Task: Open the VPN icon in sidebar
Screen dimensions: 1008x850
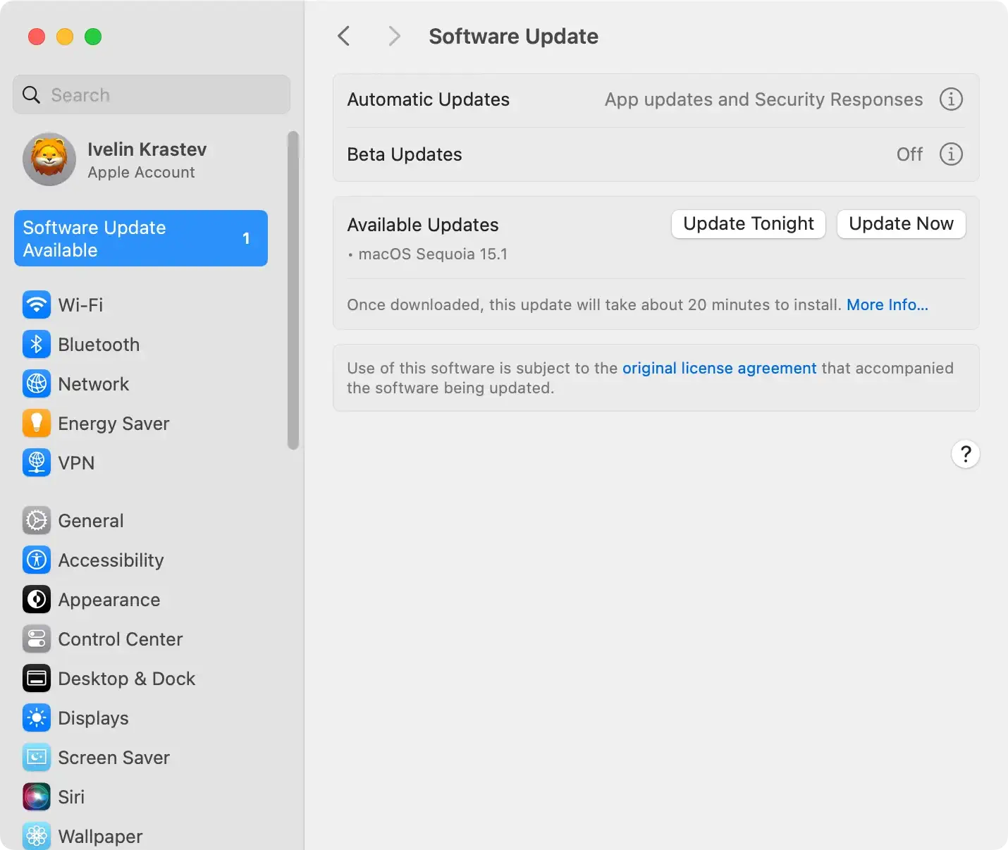Action: coord(37,463)
